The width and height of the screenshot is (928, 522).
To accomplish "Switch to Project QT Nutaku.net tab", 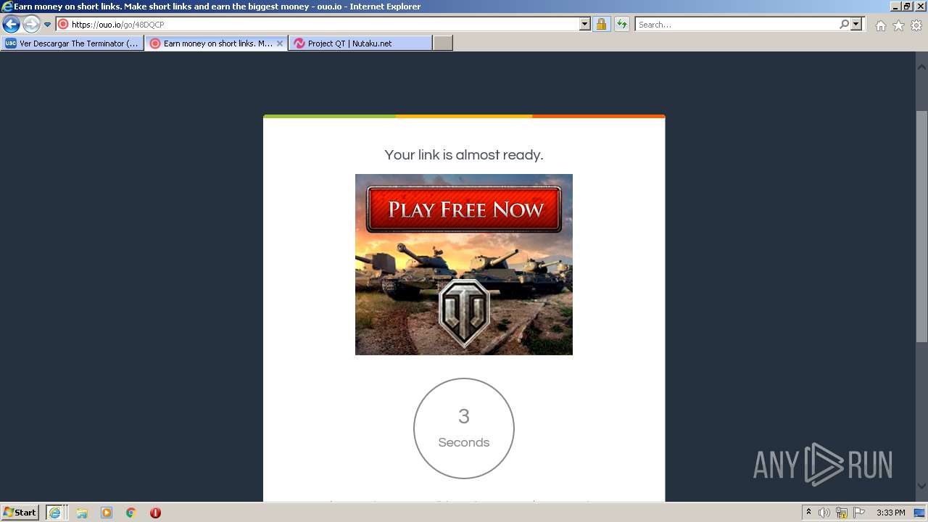I will coord(360,43).
